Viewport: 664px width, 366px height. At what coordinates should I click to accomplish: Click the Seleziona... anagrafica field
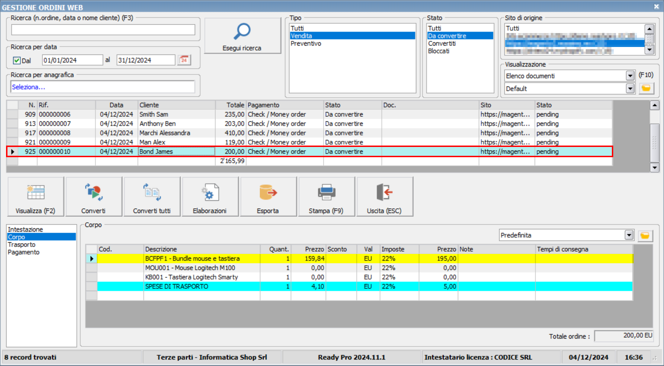click(103, 87)
